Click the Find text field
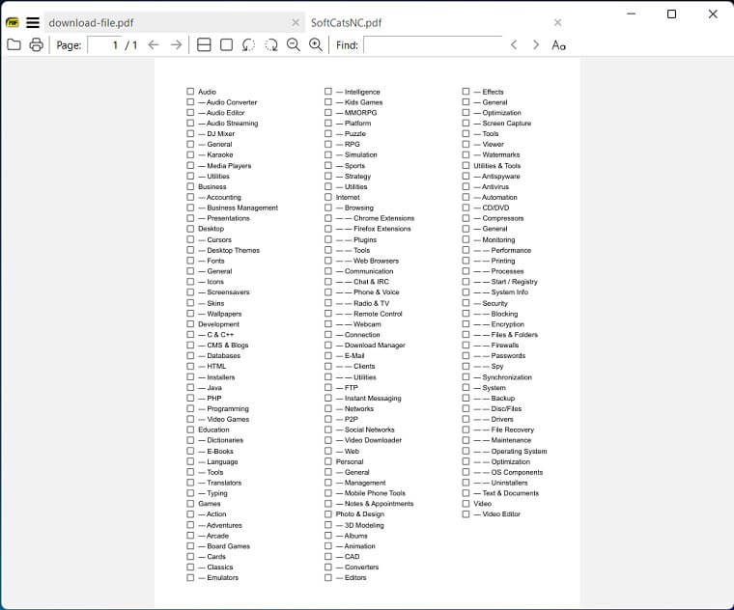Viewport: 734px width, 610px height. tap(433, 45)
